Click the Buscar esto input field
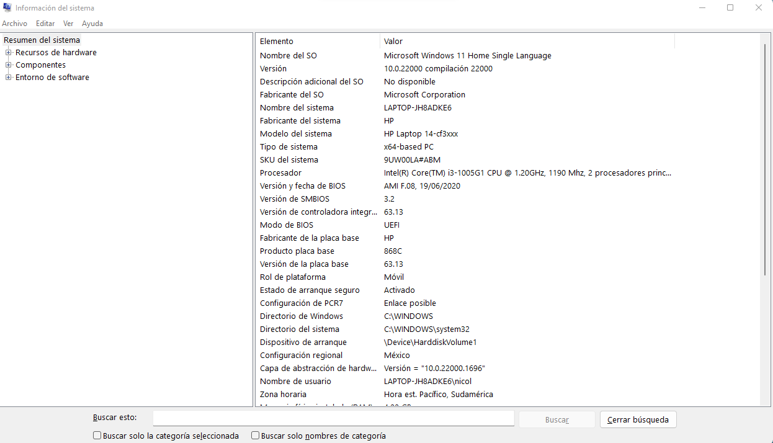The width and height of the screenshot is (773, 443). pos(334,419)
